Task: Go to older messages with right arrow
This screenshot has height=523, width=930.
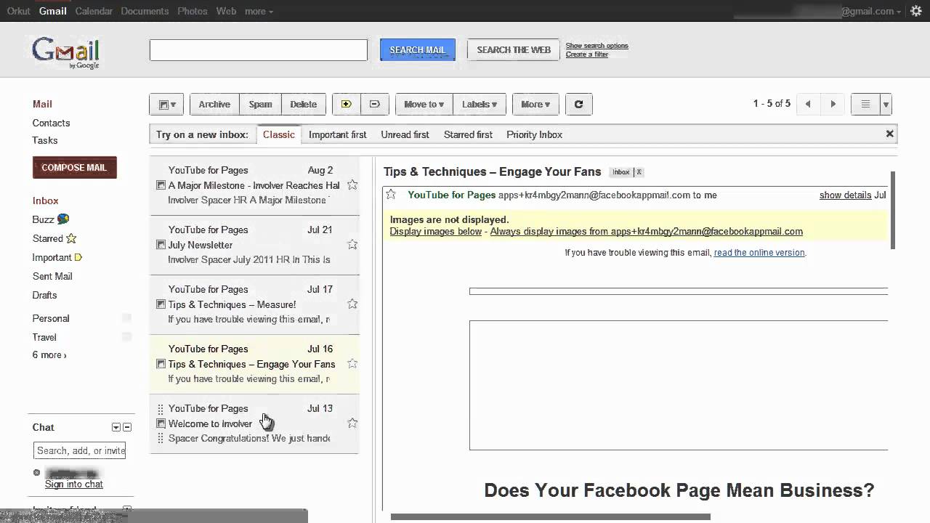Action: [x=833, y=104]
